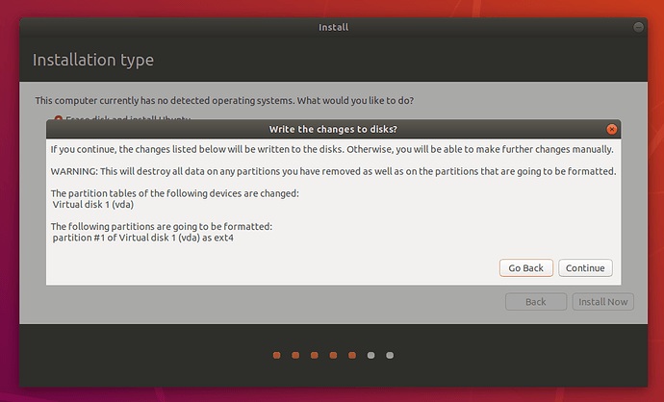Click the third orange progress dot
Image resolution: width=664 pixels, height=402 pixels.
[x=315, y=355]
